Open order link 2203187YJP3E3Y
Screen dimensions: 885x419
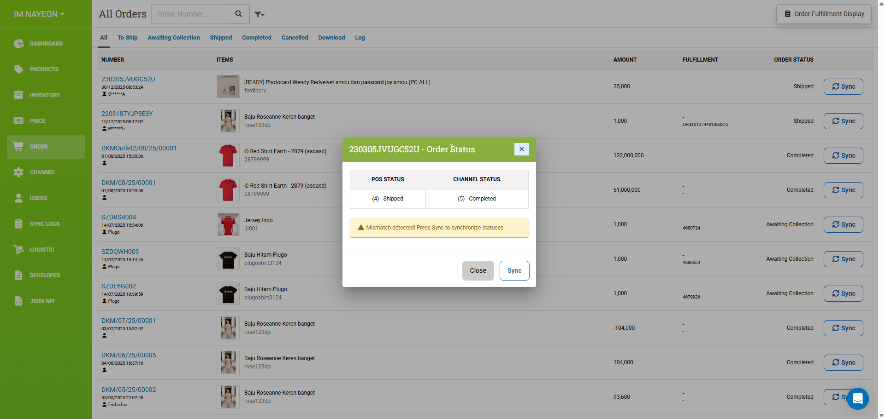tap(127, 114)
